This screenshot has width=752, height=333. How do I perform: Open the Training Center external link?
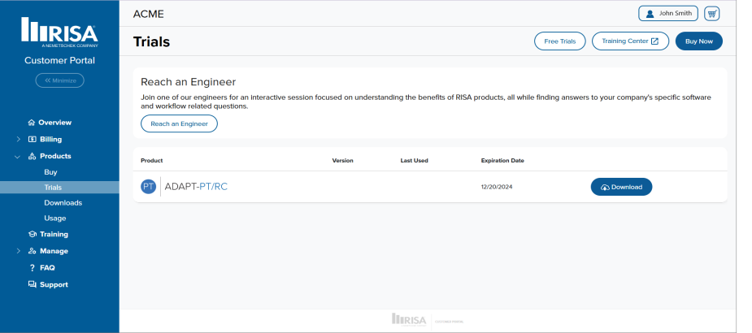point(630,41)
